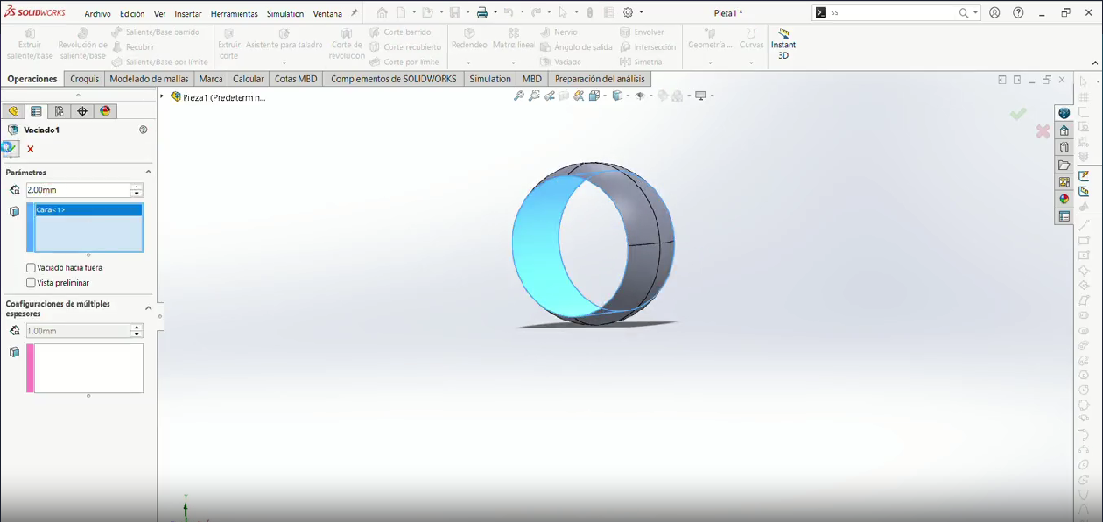Open the Appearances color ball task pane tab
Screen dimensions: 1103x522
tap(1064, 199)
